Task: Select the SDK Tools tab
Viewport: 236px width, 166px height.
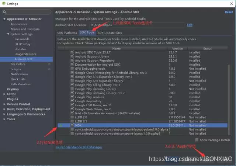Action: [x=87, y=32]
